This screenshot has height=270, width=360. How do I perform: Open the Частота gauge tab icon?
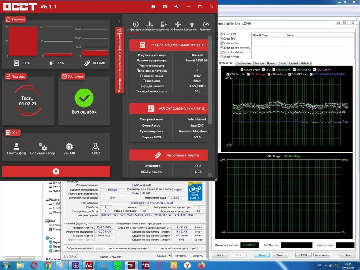click(206, 24)
